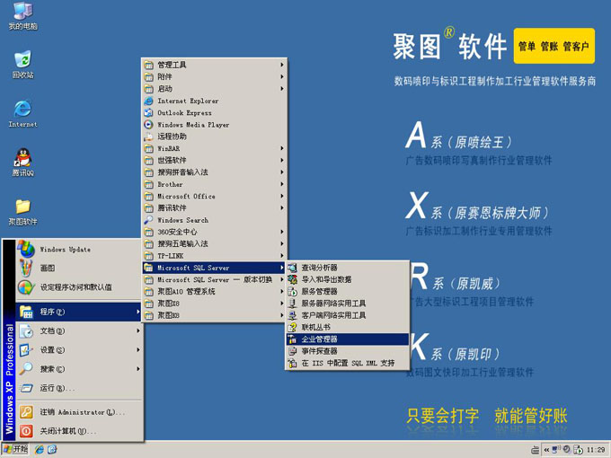
Task: Expand the Microsoft Office submenu arrow
Action: 282,197
